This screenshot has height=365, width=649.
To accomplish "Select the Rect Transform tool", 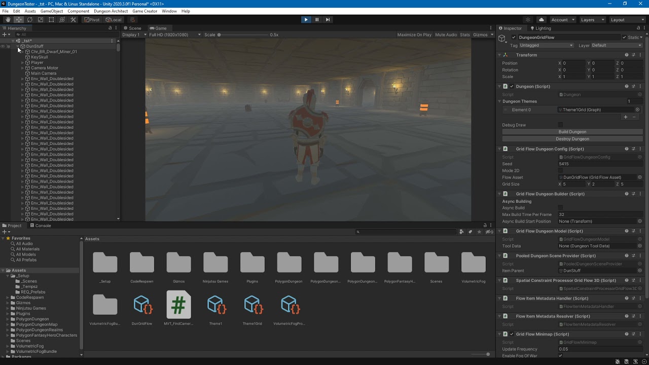I will click(51, 20).
